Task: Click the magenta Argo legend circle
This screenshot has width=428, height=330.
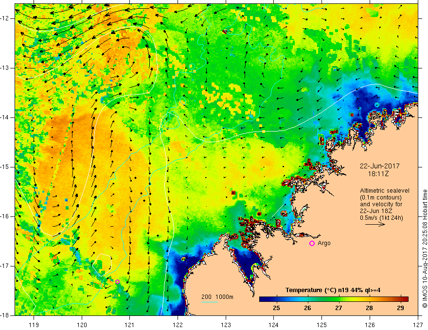Action: [x=312, y=244]
